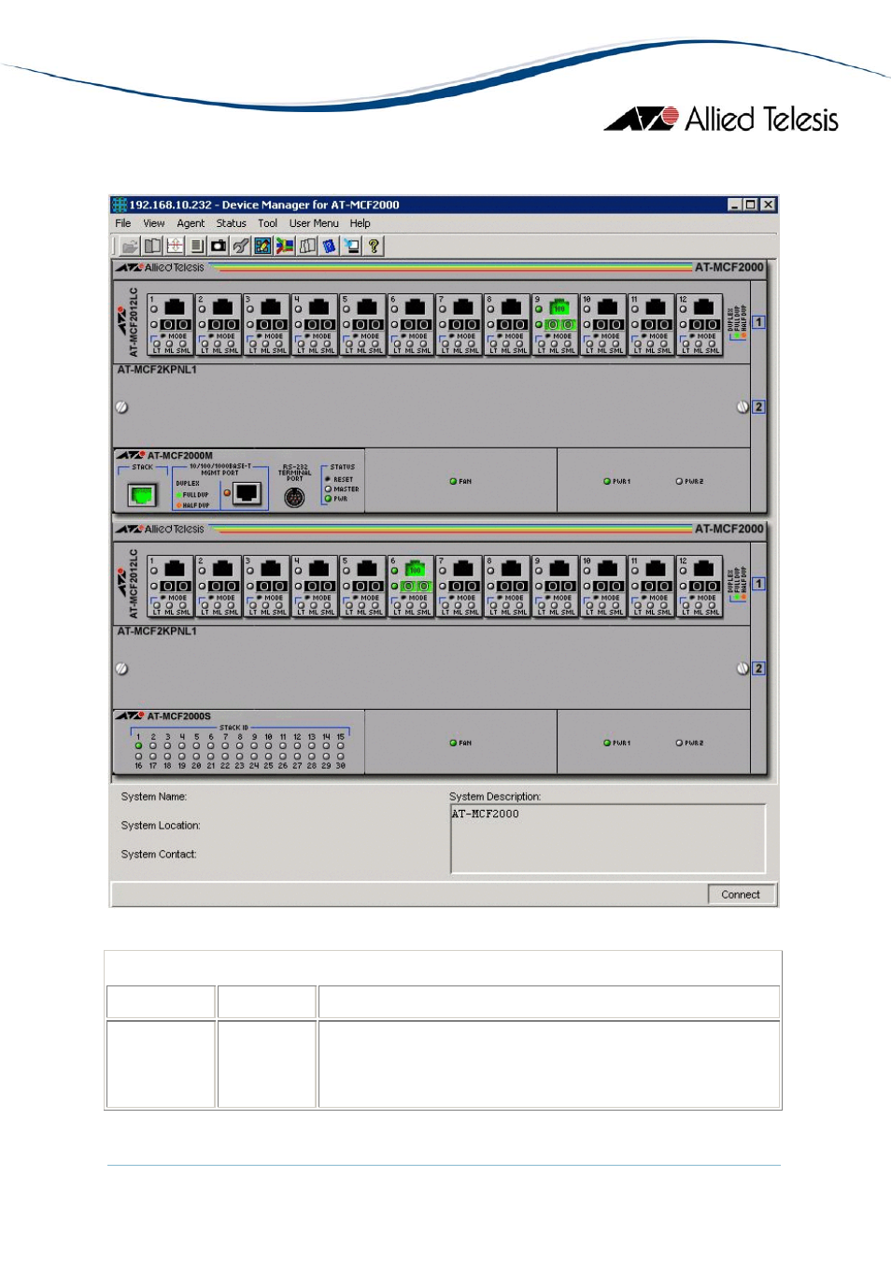The image size is (891, 1261).
Task: Click the System Name label
Action: pyautogui.click(x=154, y=797)
